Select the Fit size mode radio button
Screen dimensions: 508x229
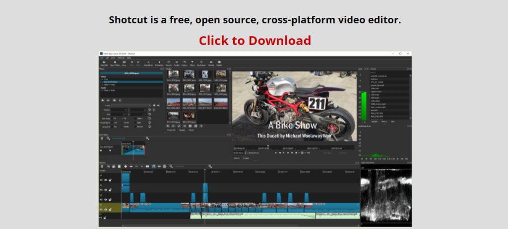point(112,119)
